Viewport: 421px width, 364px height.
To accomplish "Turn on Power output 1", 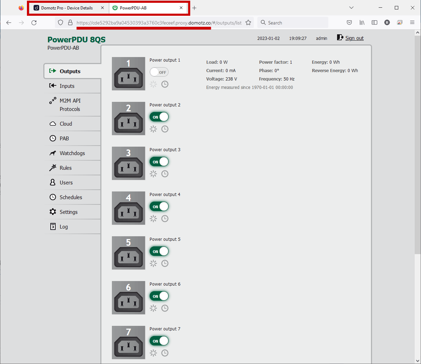I will pos(159,72).
